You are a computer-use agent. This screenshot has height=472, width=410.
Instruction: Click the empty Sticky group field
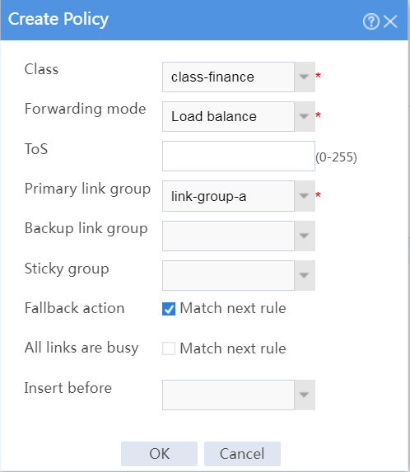click(228, 275)
